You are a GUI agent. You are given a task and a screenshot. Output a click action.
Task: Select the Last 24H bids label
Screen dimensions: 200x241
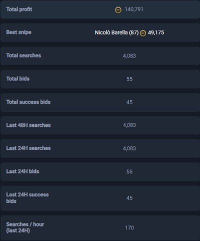pyautogui.click(x=22, y=171)
